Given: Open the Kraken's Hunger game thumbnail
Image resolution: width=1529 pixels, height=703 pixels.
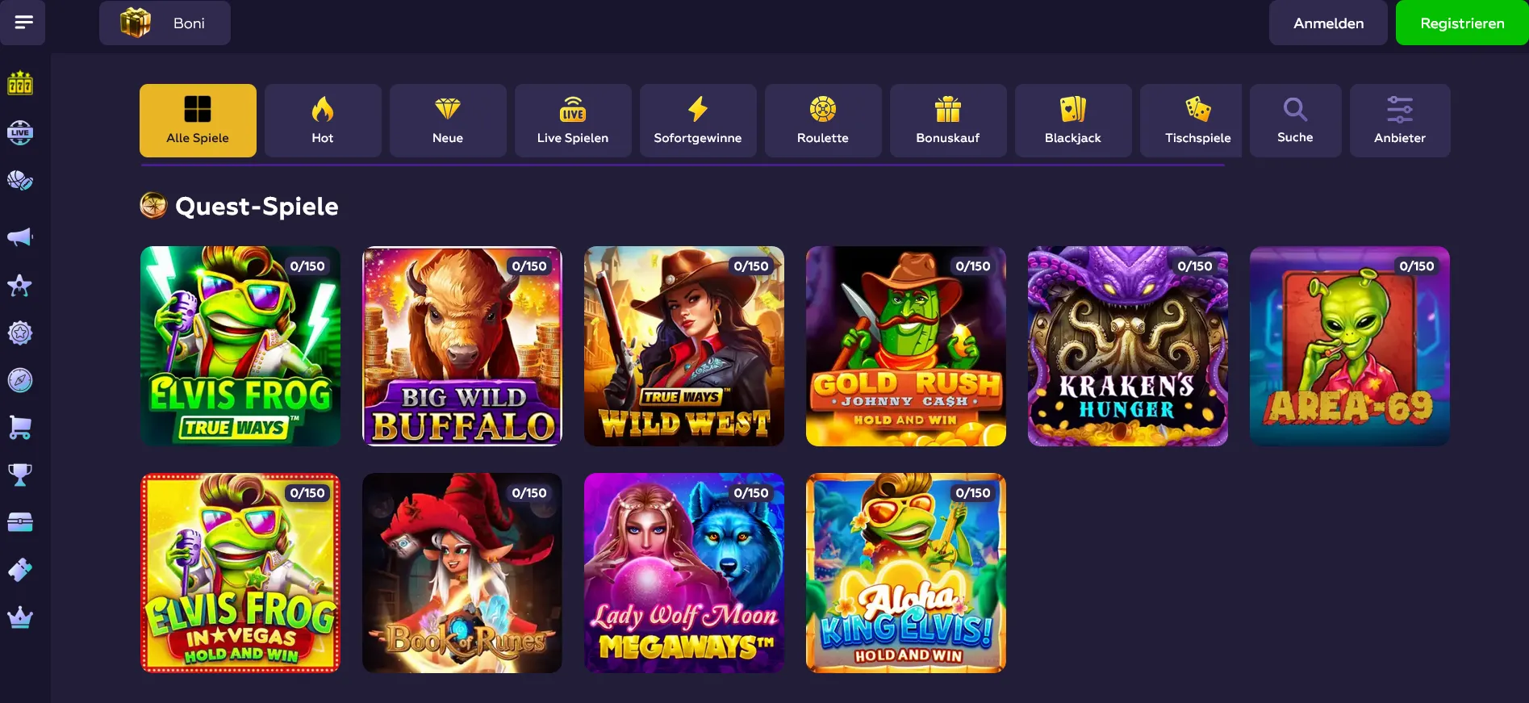Looking at the screenshot, I should (1127, 346).
